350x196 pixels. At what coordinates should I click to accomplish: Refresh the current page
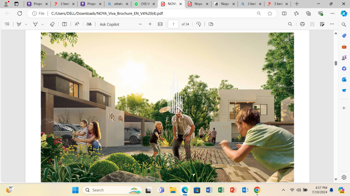(x=19, y=13)
